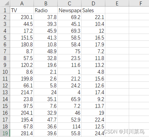This screenshot has width=149, height=137.
Task: Select column E header
Action: (x=117, y=3)
